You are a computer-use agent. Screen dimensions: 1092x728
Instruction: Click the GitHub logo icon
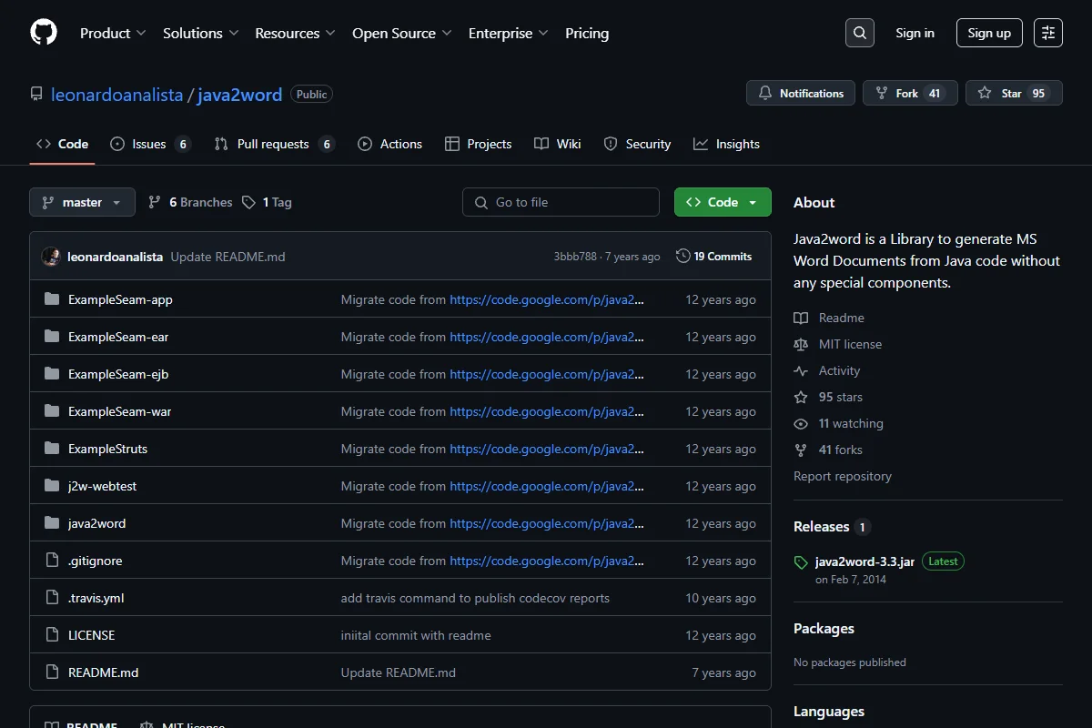pos(44,33)
